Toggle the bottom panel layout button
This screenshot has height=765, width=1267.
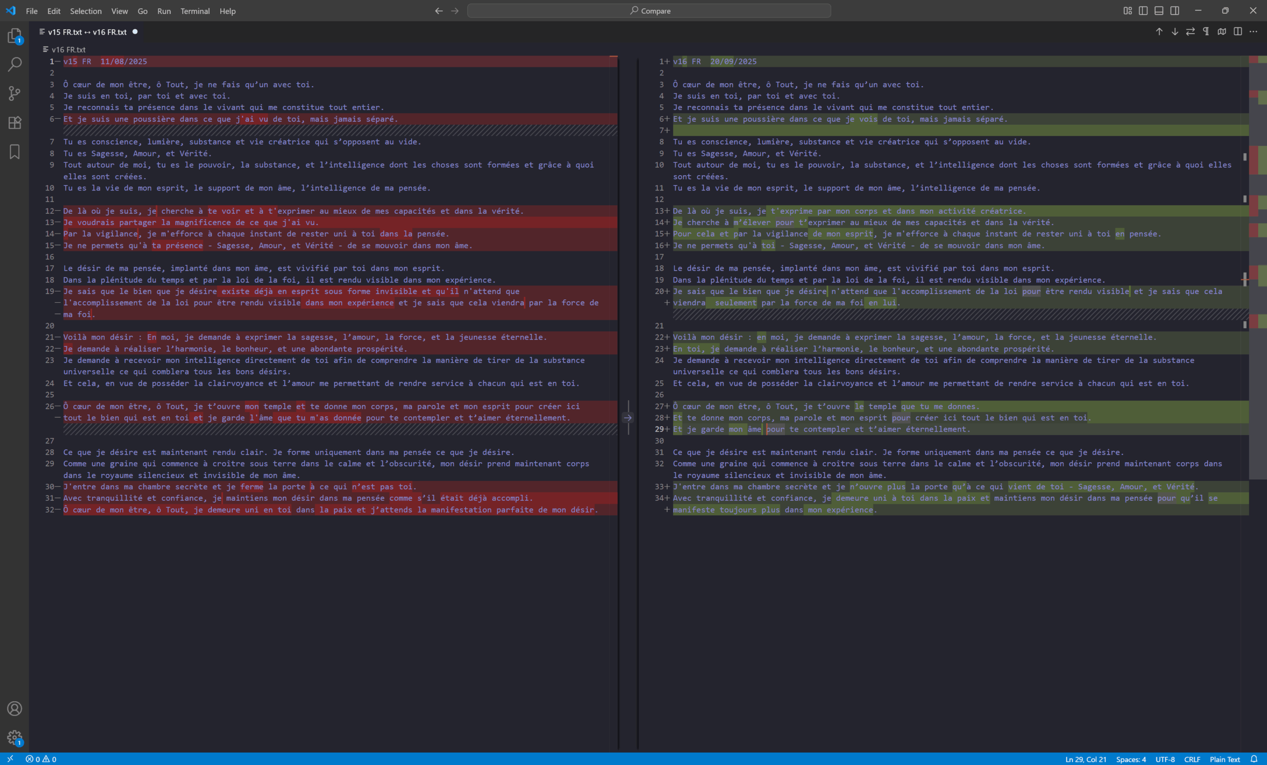[x=1159, y=11]
